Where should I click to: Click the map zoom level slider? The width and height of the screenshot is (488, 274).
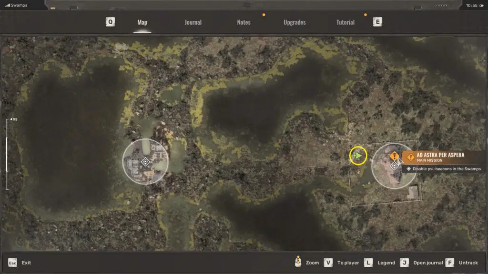click(7, 155)
